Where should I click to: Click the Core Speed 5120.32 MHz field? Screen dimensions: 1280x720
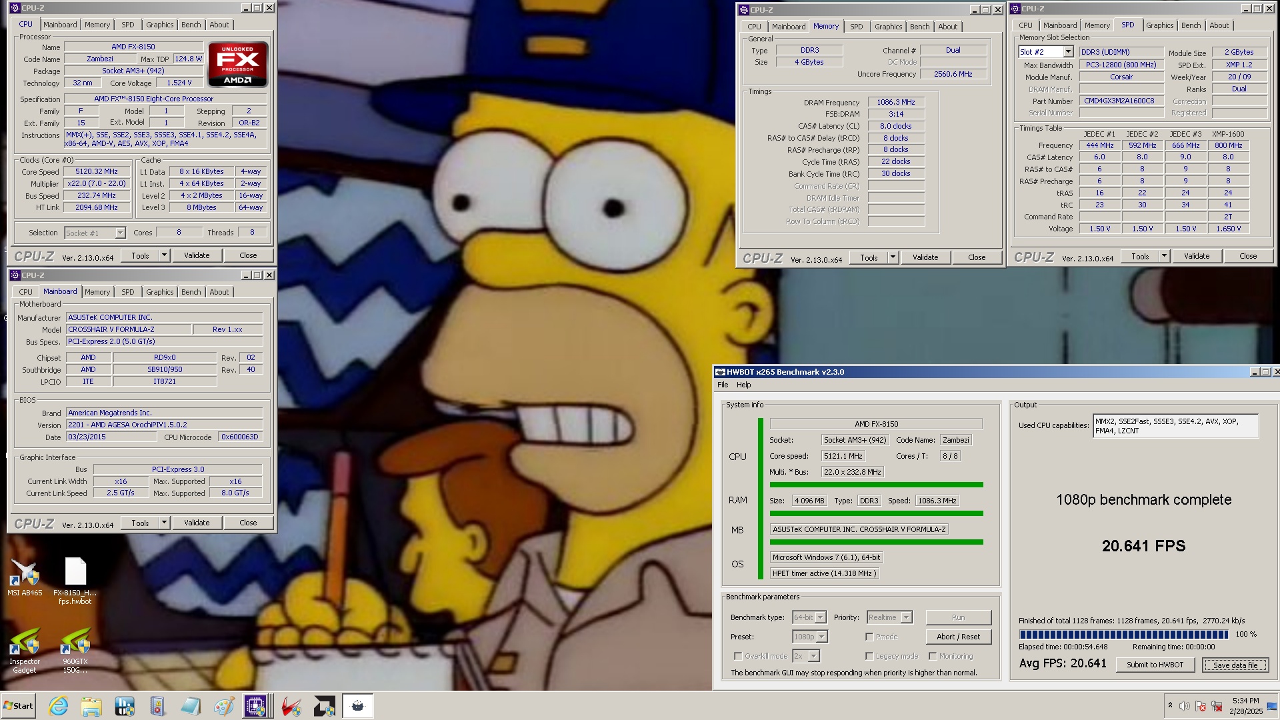[x=97, y=171]
